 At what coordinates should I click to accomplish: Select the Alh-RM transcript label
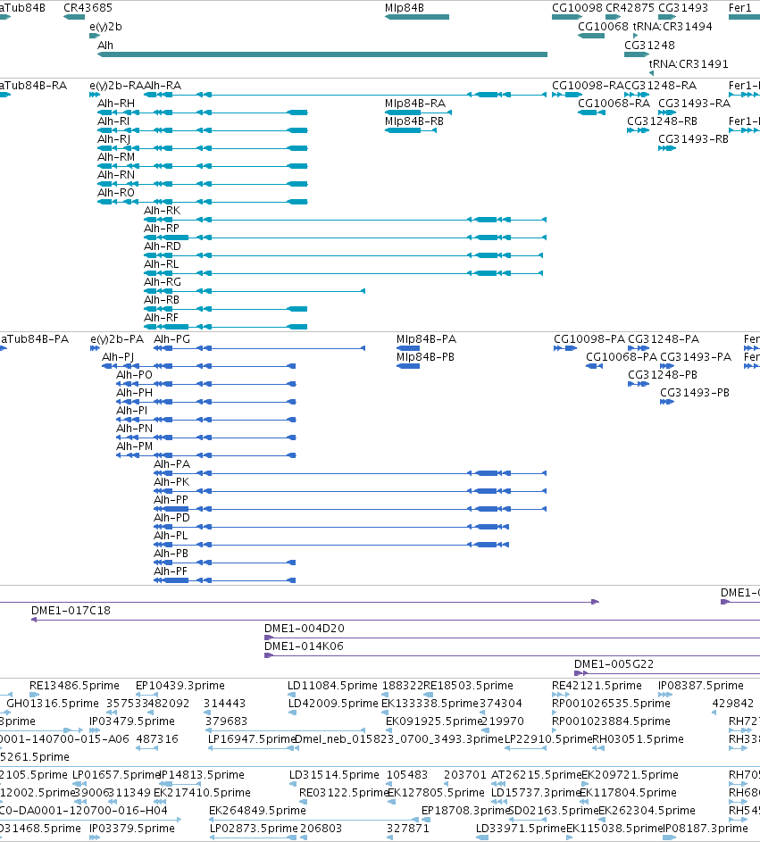point(116,157)
